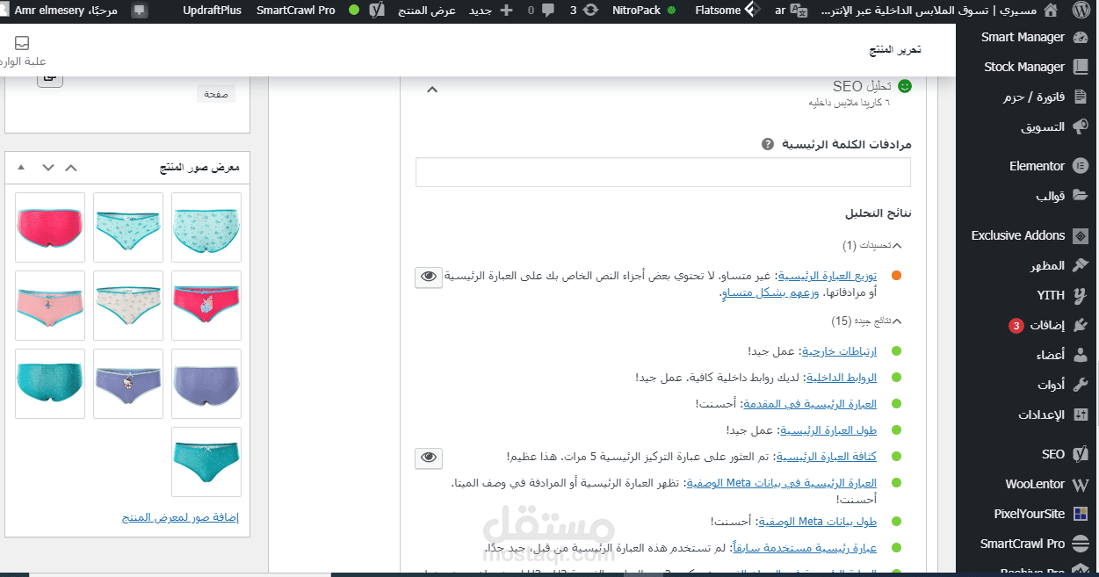
Task: Collapse the تحليل SEO section chevron
Action: [x=431, y=89]
